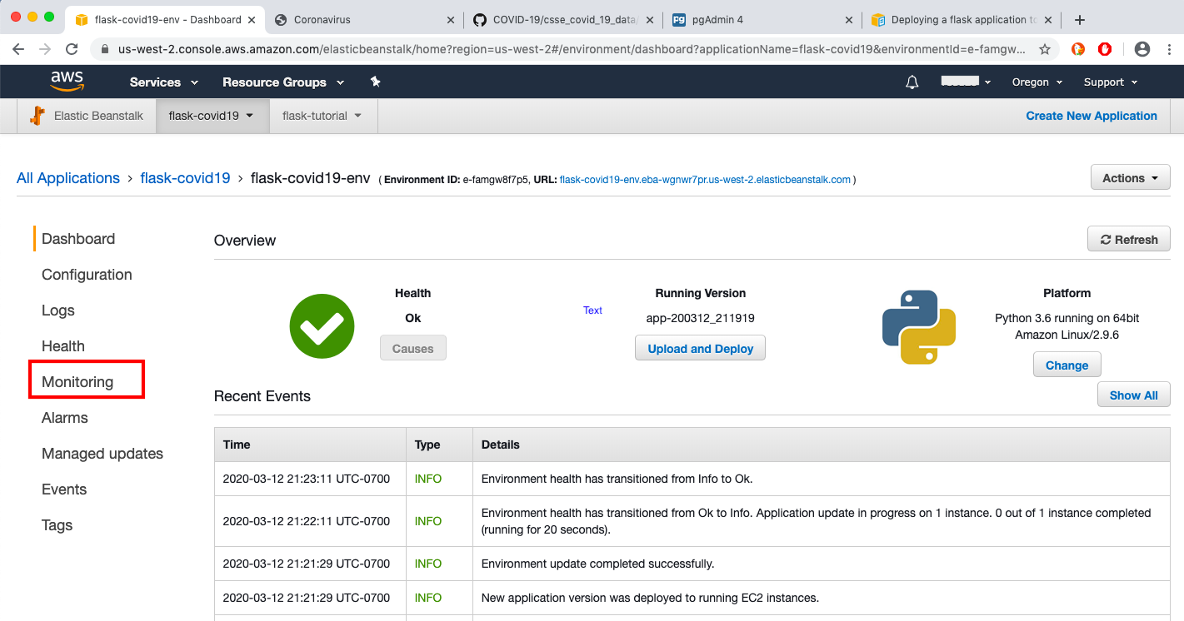Image resolution: width=1184 pixels, height=621 pixels.
Task: Open Logs in the sidebar
Action: 58,310
